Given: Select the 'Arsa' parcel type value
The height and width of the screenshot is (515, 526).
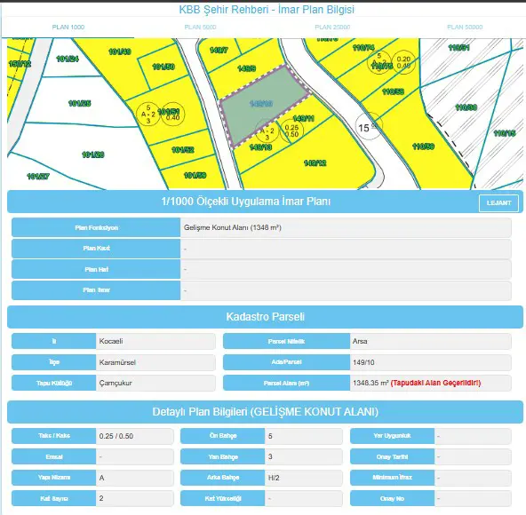Looking at the screenshot, I should click(x=360, y=341).
